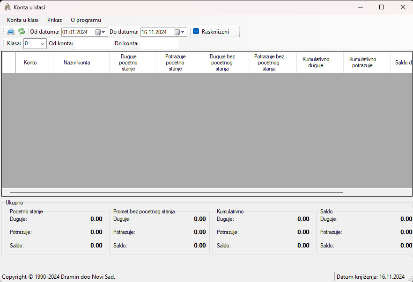This screenshot has height=282, width=413.
Task: Open the calendar picker for Od datuma
Action: click(100, 32)
